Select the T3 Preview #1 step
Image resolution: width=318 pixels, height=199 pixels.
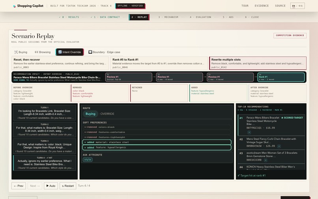coord(230,77)
